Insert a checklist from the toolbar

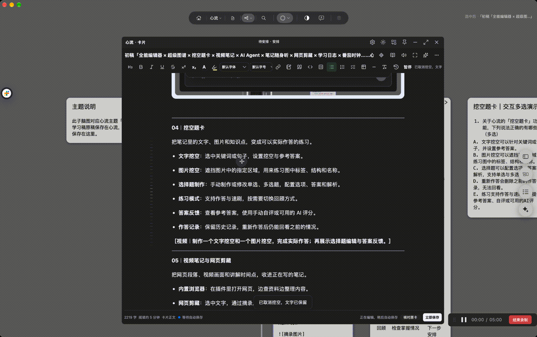353,67
